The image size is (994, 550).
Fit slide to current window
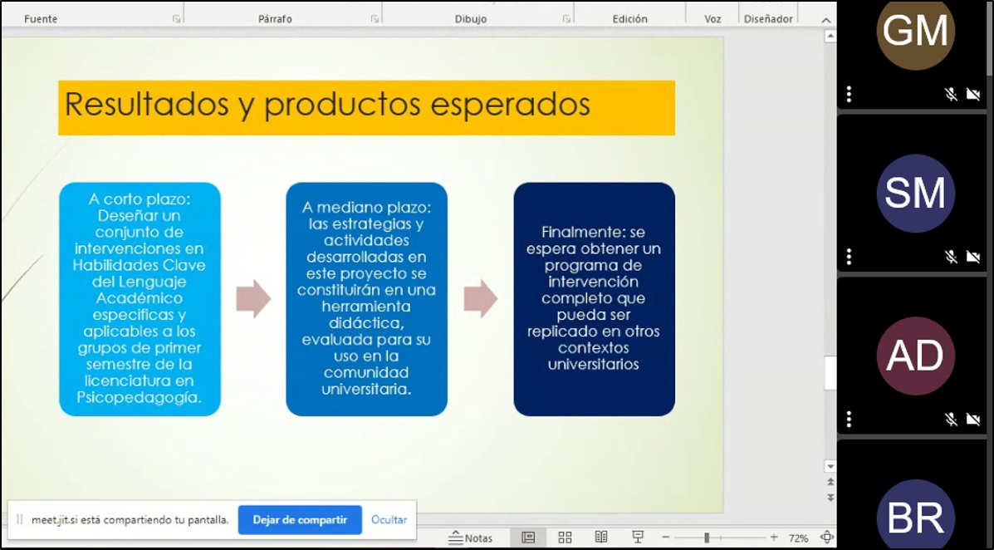tap(826, 538)
